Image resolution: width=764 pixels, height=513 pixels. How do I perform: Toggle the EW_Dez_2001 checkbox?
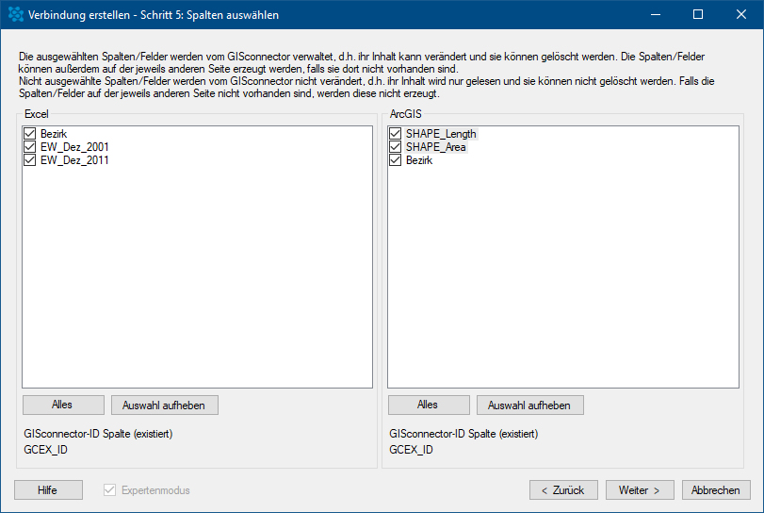tap(30, 147)
